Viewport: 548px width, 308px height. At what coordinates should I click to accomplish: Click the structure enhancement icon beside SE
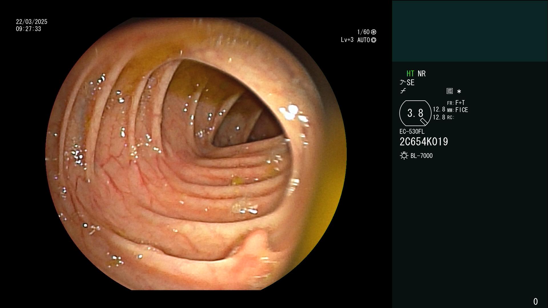(x=403, y=82)
